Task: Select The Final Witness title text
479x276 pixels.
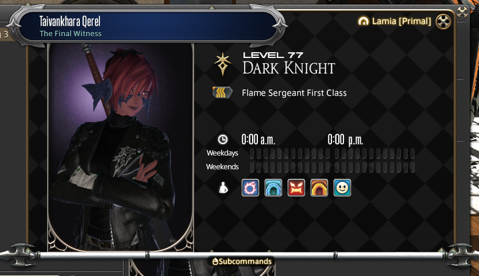Action: coord(71,34)
